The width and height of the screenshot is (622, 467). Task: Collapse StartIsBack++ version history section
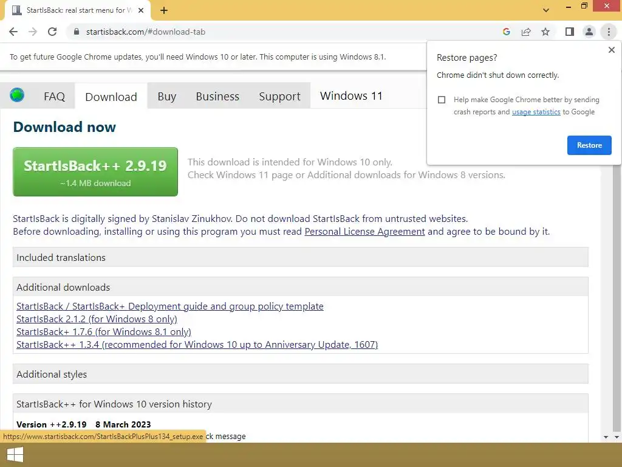point(300,404)
